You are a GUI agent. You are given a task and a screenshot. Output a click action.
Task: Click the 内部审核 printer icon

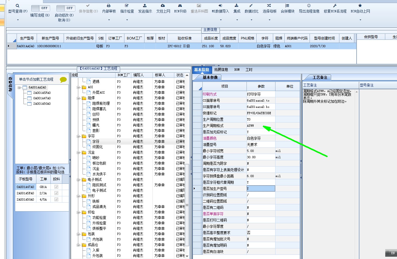tap(109, 6)
